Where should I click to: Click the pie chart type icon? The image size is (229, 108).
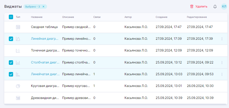click(18, 86)
